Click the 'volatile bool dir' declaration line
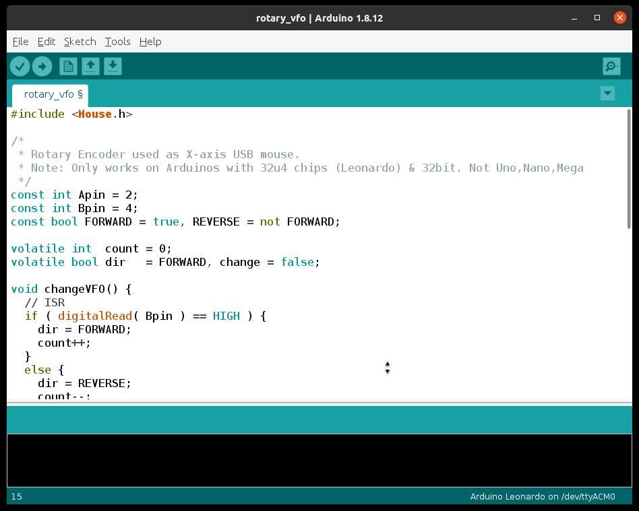 click(165, 262)
